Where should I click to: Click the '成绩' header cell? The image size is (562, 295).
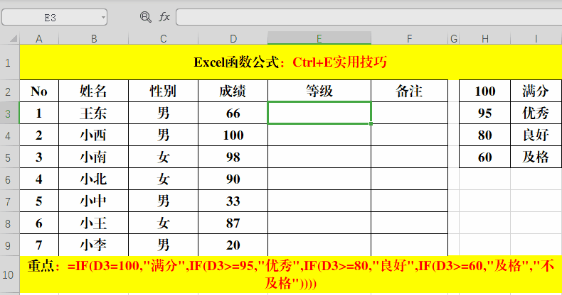[x=233, y=91]
